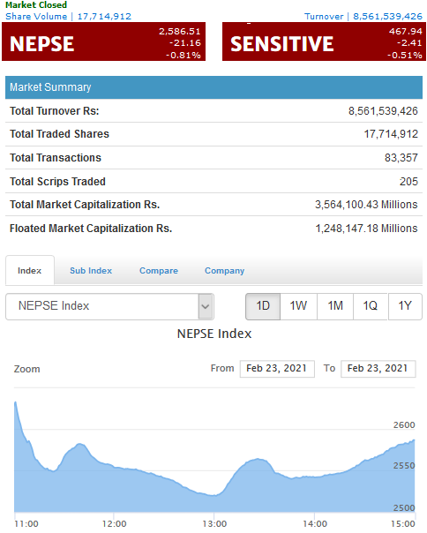Click the Total Turnover value 8,561,539,426
Screen dimensions: 427x533
(383, 111)
